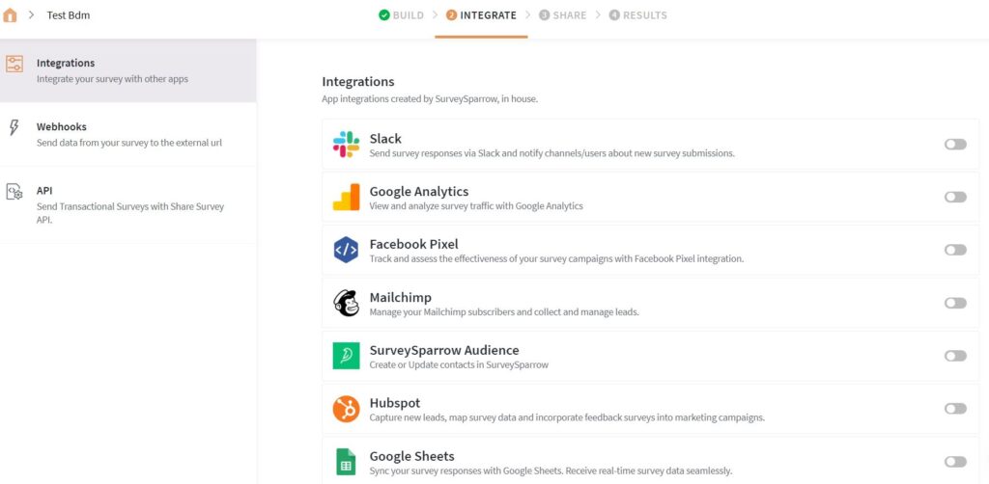989x484 pixels.
Task: Click the Test Bdm breadcrumb link
Action: pyautogui.click(x=69, y=15)
